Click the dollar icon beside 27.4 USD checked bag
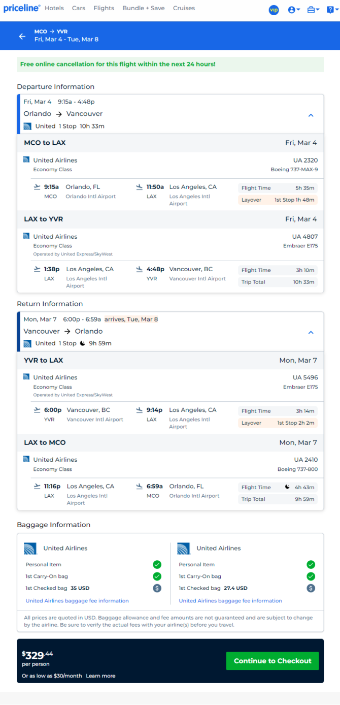The width and height of the screenshot is (340, 705). coord(311,588)
